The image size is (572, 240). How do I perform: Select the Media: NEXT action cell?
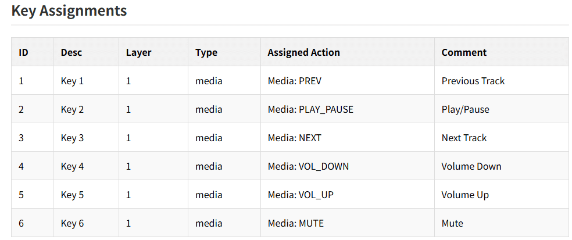[348, 137]
